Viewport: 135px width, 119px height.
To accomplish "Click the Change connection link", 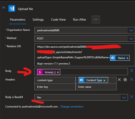I will point(72,107).
